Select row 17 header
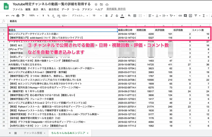The width and height of the screenshot is (212, 137). [4, 92]
